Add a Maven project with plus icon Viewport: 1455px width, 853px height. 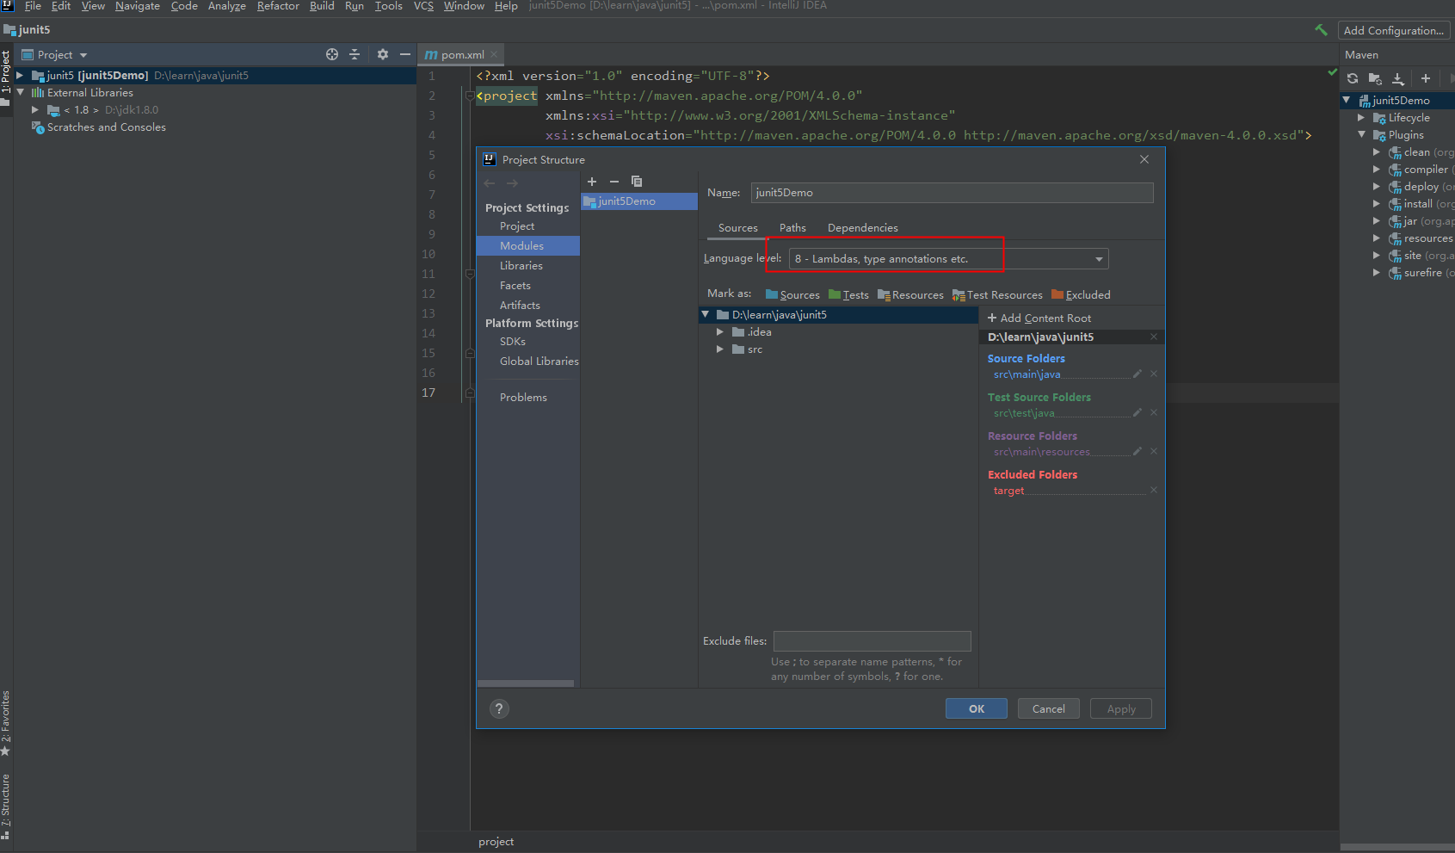click(1426, 78)
